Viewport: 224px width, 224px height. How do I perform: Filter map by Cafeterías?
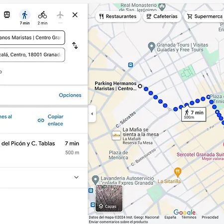[162, 16]
